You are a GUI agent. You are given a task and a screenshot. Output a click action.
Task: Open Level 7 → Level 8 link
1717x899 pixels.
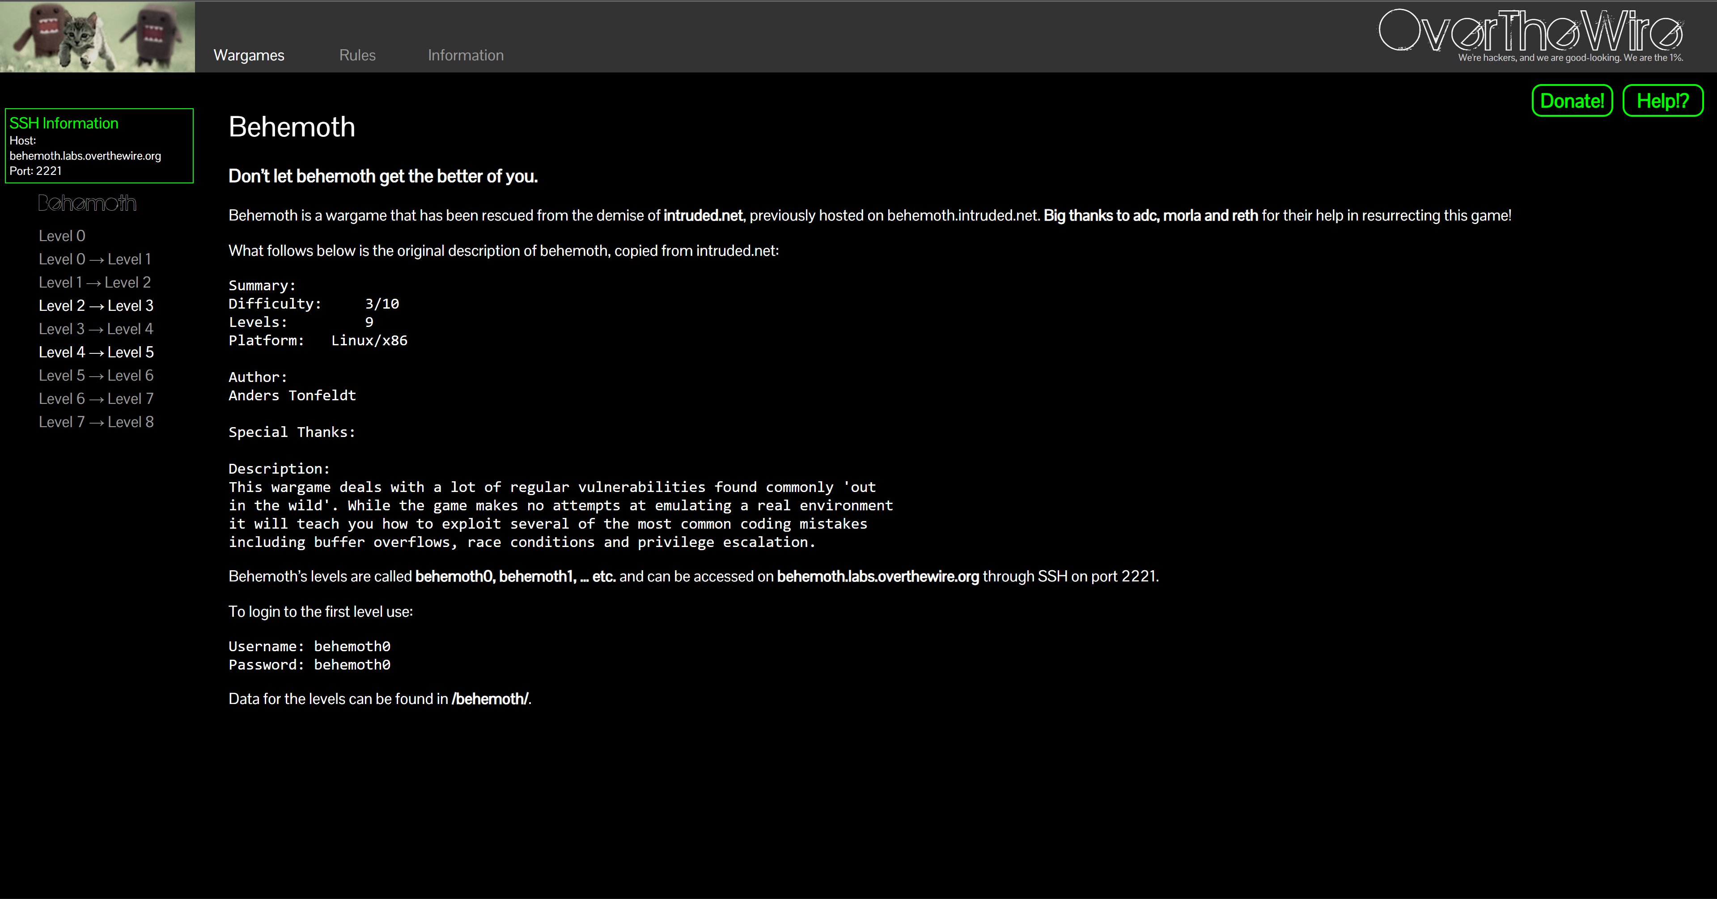96,423
